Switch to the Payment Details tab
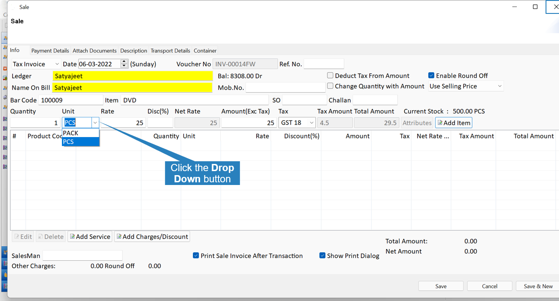Viewport: 559px width, 301px height. pyautogui.click(x=50, y=51)
